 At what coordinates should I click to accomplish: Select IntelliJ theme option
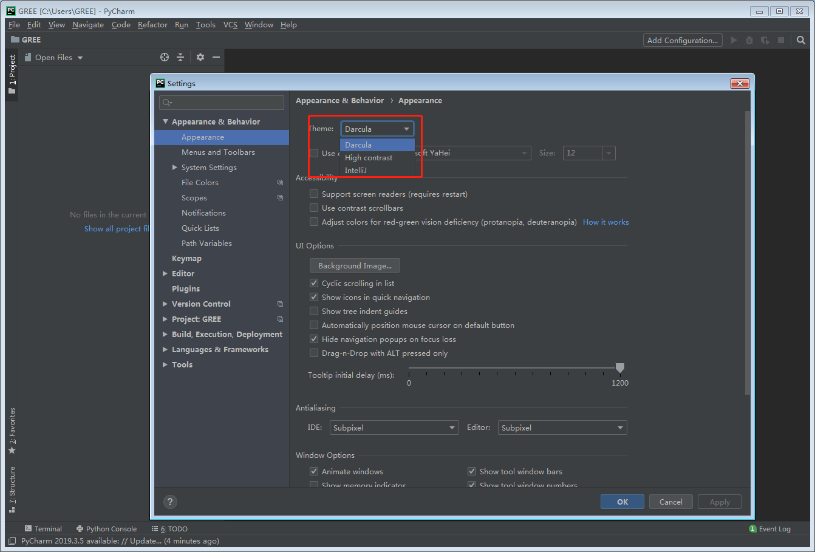[x=377, y=170]
